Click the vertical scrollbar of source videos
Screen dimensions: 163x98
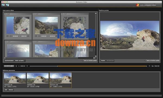[96, 26]
